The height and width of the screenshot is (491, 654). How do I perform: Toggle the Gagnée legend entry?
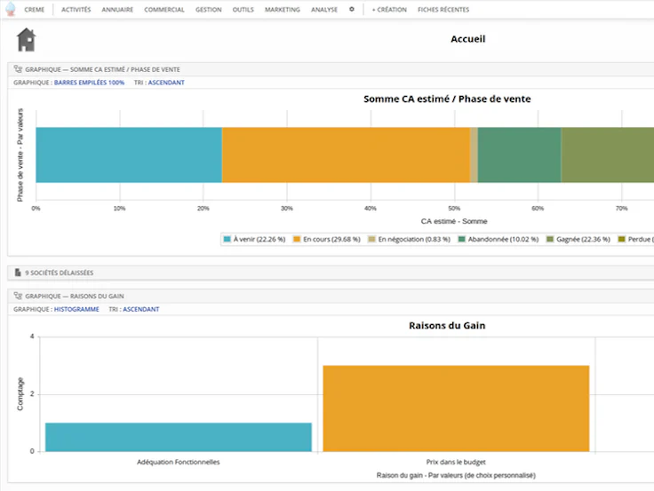tap(578, 239)
